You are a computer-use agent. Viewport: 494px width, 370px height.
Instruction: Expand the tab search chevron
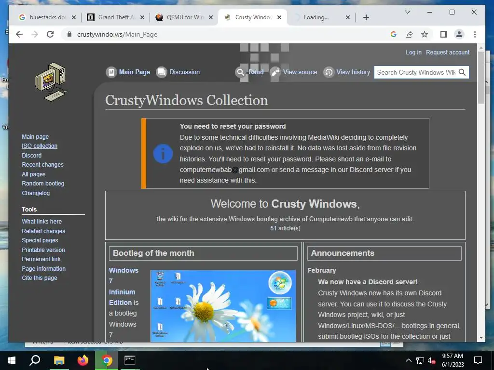[x=407, y=12]
